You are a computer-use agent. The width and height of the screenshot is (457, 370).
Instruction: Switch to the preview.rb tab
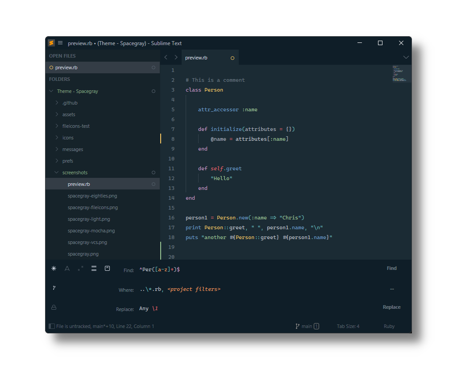pos(210,58)
